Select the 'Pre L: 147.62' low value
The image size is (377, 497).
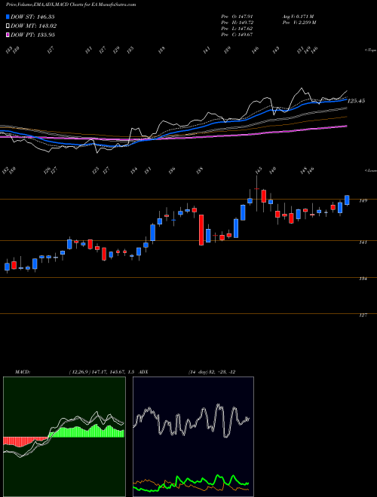click(x=237, y=29)
